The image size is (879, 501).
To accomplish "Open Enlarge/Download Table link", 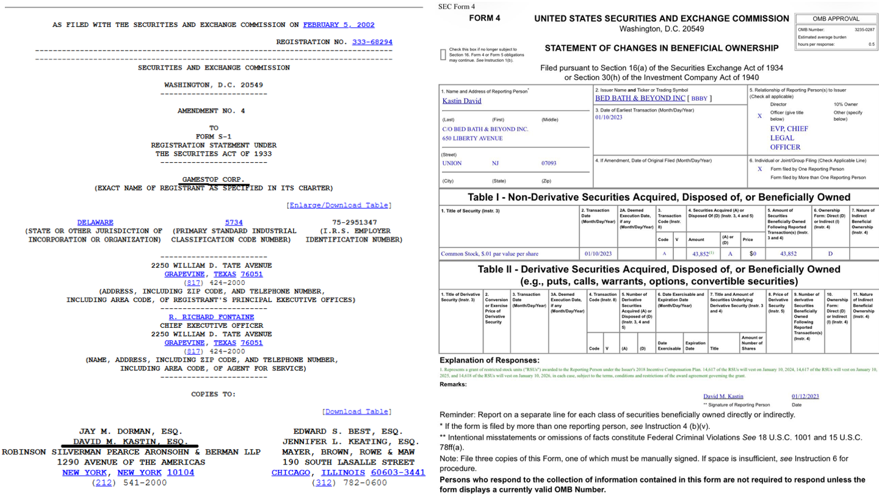I will click(x=339, y=206).
